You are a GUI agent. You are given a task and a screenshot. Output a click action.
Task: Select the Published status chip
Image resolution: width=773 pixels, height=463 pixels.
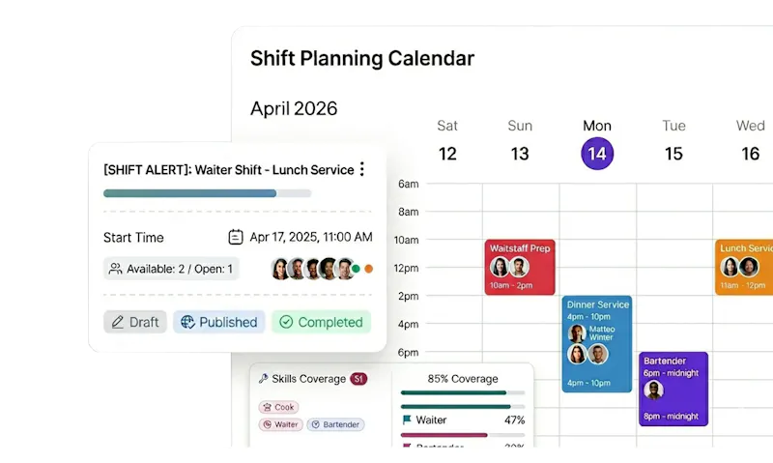[x=219, y=322]
